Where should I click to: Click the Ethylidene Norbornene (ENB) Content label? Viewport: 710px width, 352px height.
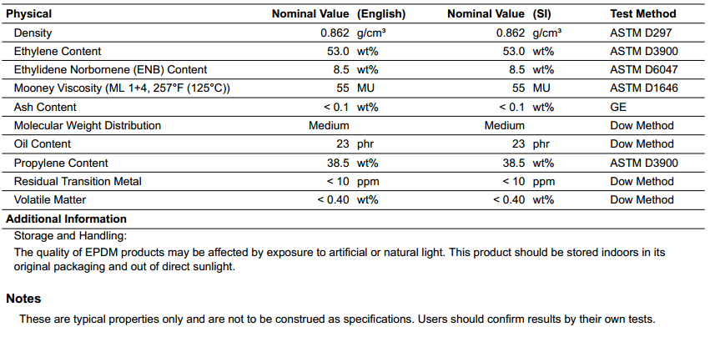tap(110, 69)
